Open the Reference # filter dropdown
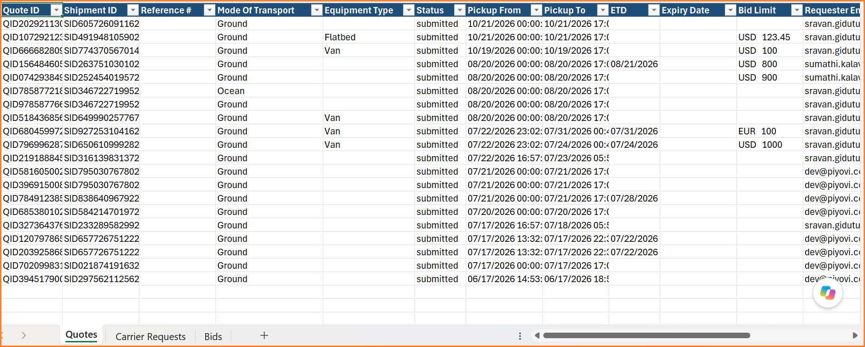 tap(209, 10)
